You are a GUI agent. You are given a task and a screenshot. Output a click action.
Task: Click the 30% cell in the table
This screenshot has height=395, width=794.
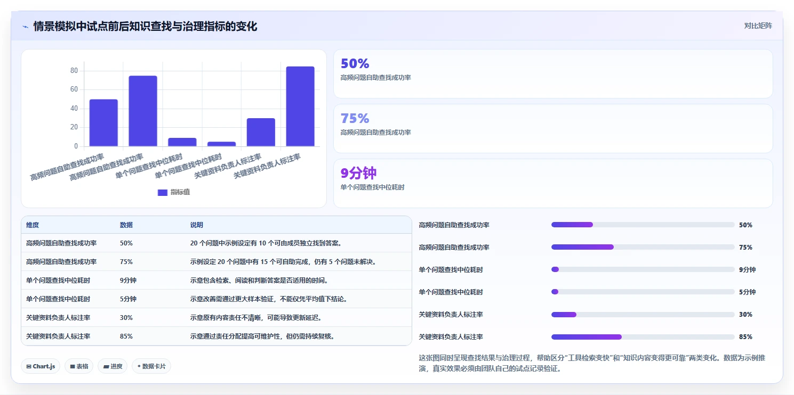tap(126, 318)
